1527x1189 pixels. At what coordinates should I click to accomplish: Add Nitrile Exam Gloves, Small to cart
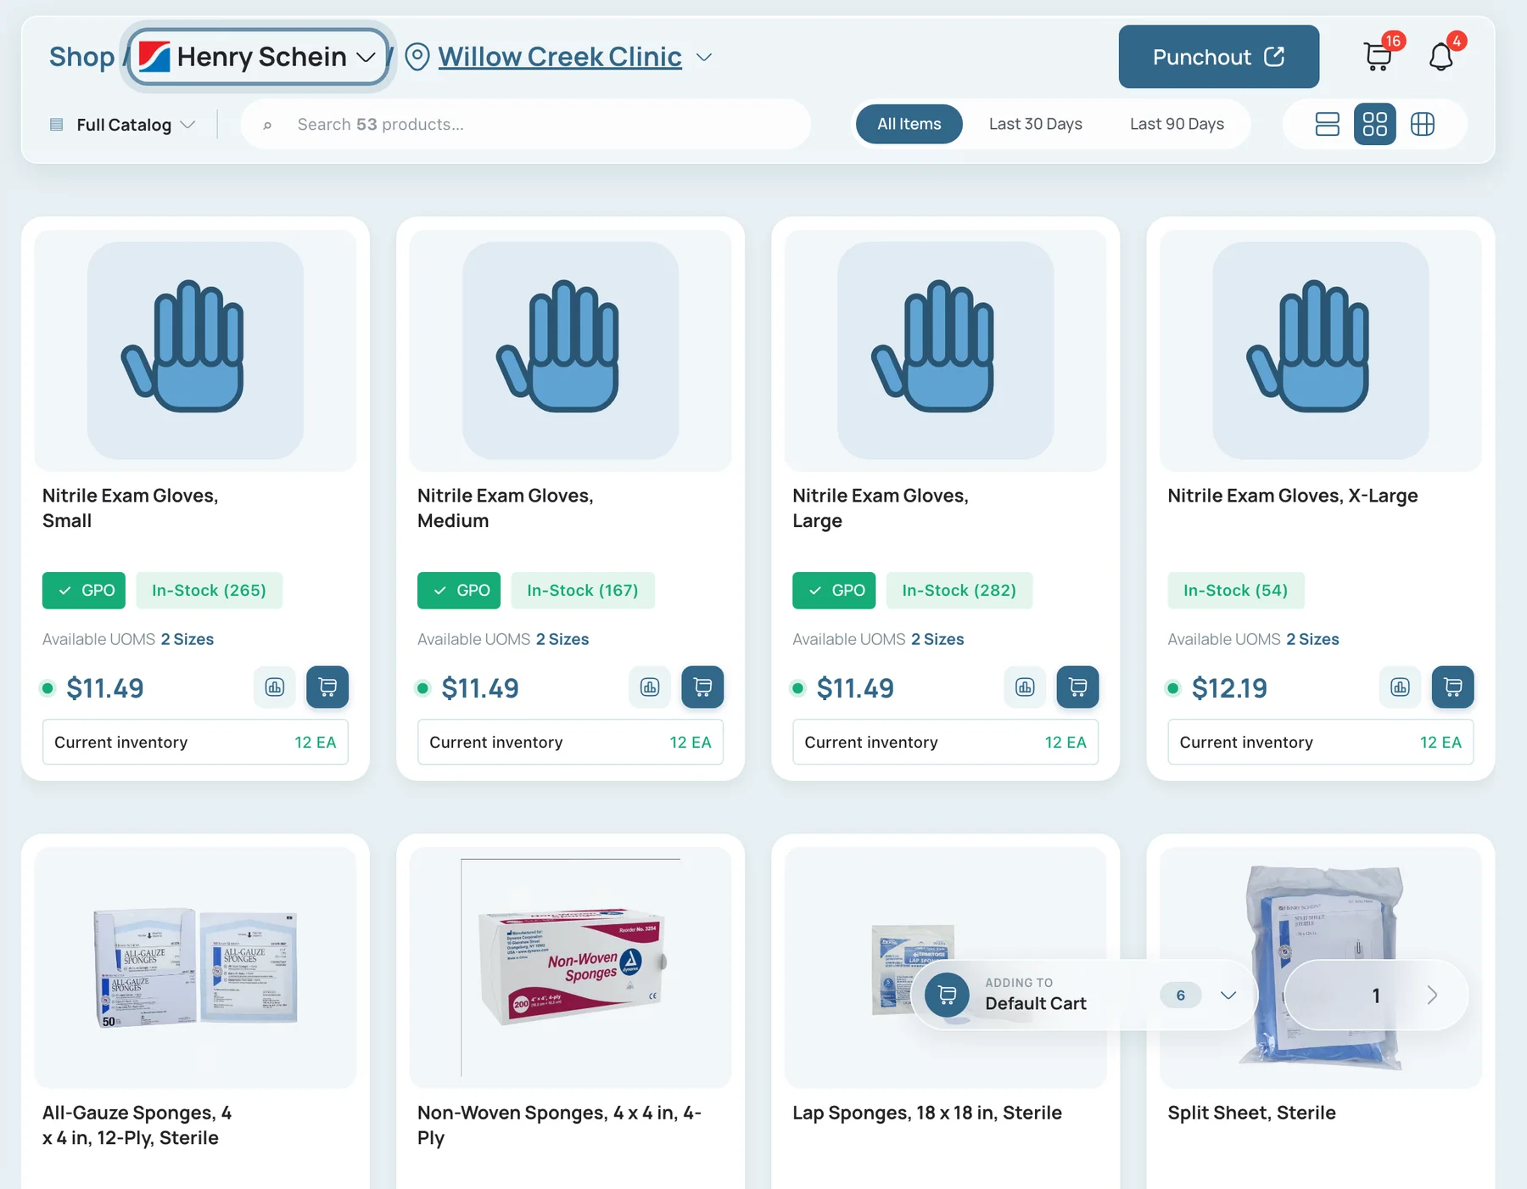(x=327, y=687)
